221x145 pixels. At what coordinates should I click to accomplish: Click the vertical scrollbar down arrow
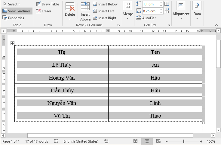[x=218, y=130]
